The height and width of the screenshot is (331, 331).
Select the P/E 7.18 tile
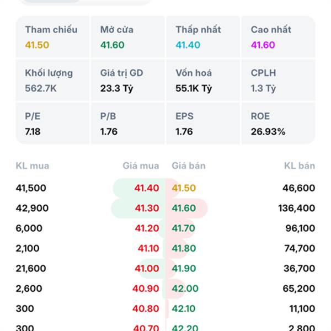[x=52, y=124]
